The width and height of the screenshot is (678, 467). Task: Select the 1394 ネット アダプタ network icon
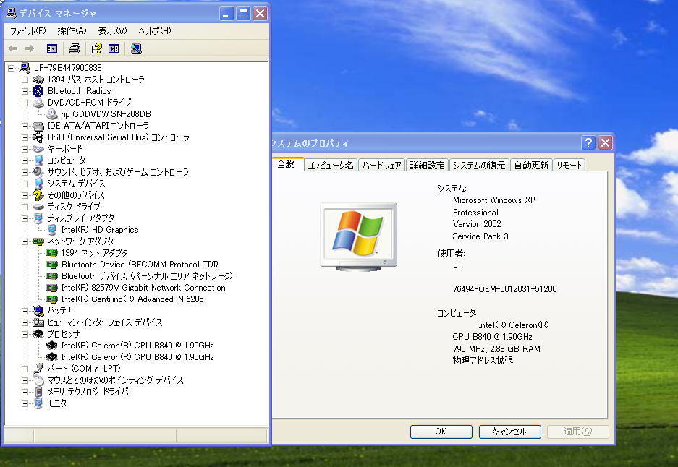click(52, 253)
